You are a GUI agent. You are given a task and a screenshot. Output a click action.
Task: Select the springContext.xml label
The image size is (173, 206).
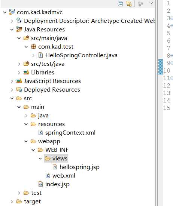pos(70,133)
